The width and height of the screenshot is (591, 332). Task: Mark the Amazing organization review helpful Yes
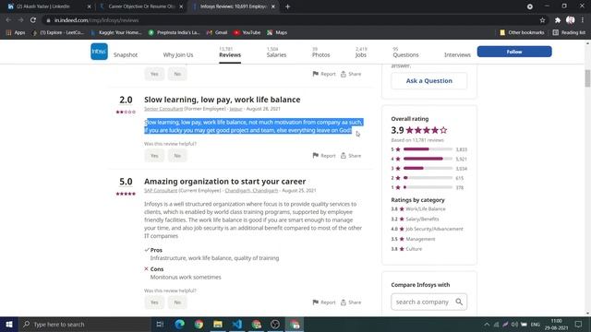(154, 302)
